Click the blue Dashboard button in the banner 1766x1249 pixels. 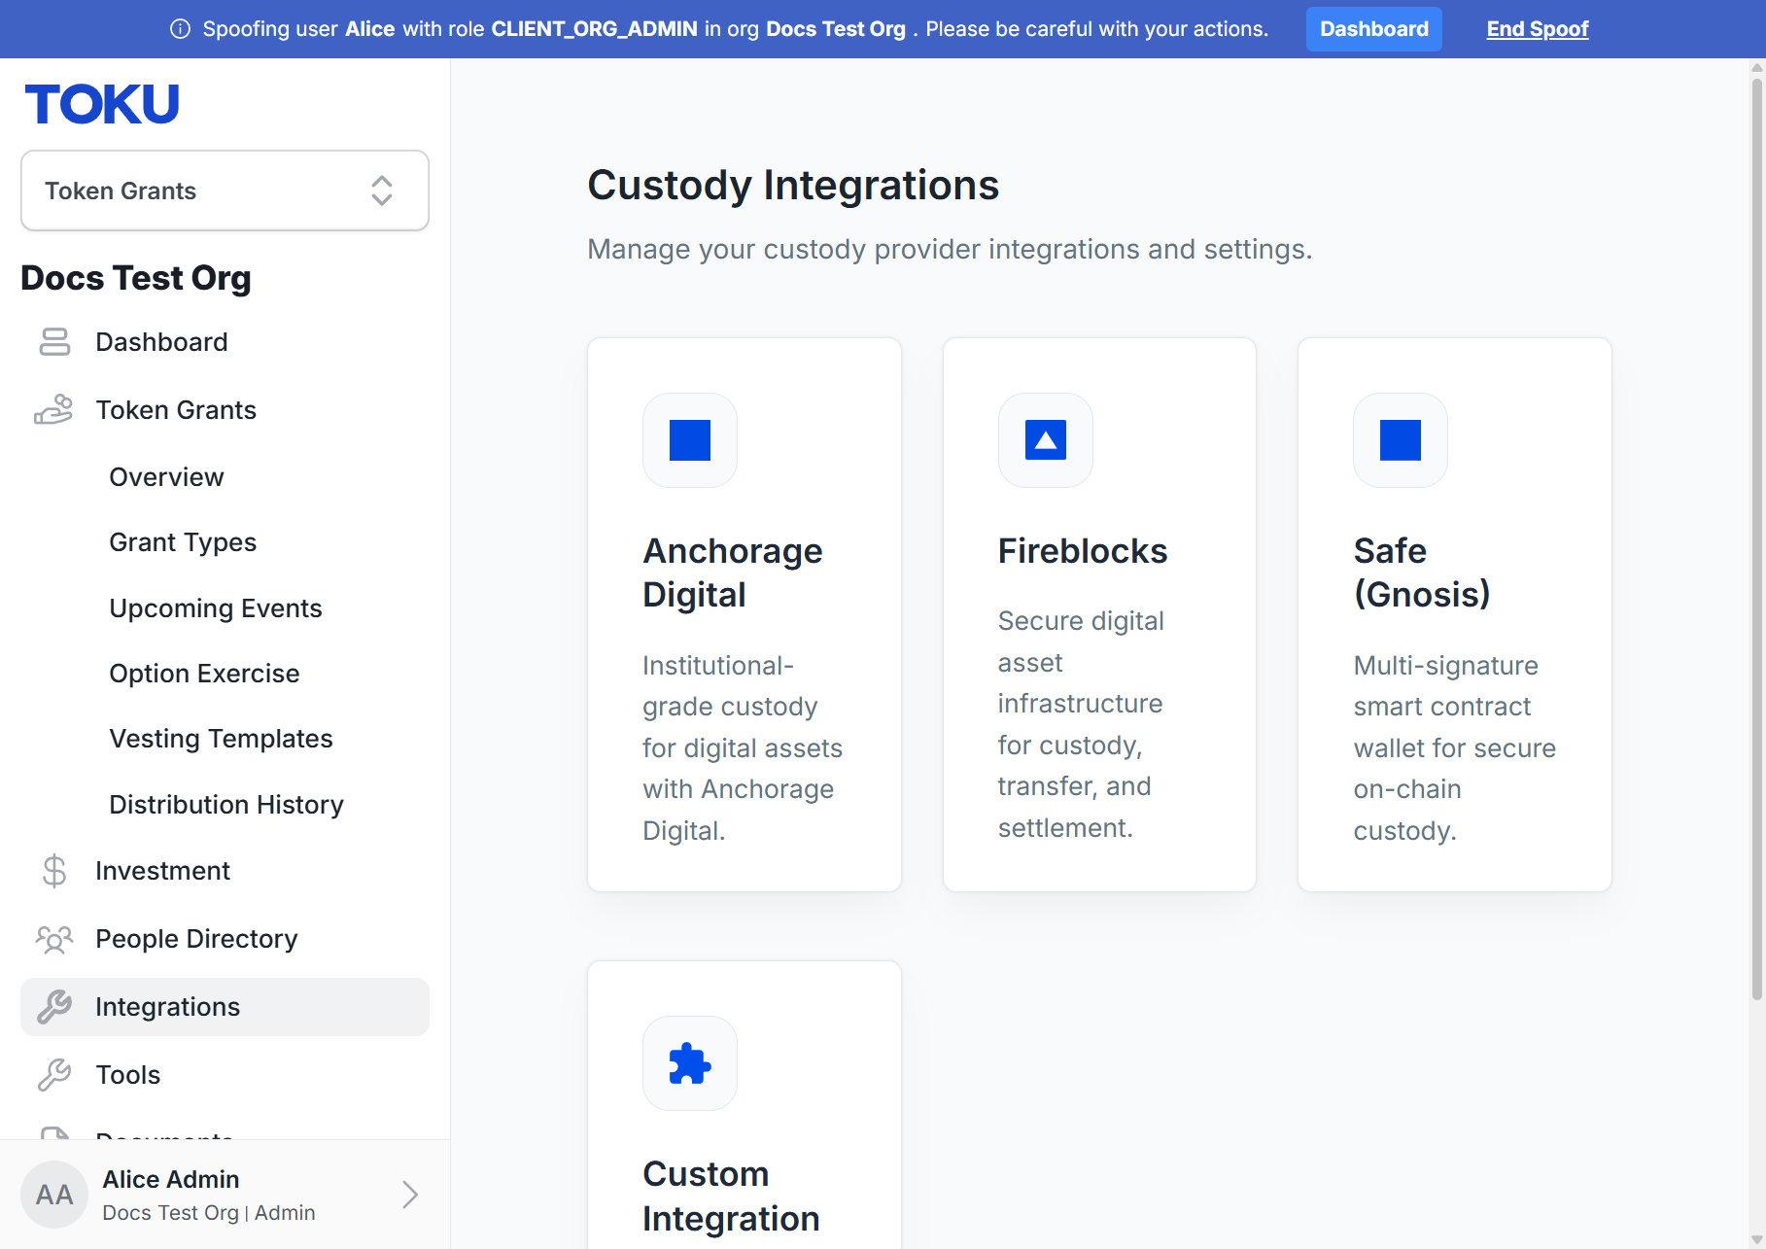pyautogui.click(x=1374, y=29)
